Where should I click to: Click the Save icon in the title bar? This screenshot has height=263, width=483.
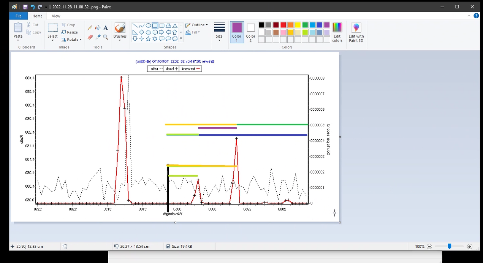pos(25,7)
